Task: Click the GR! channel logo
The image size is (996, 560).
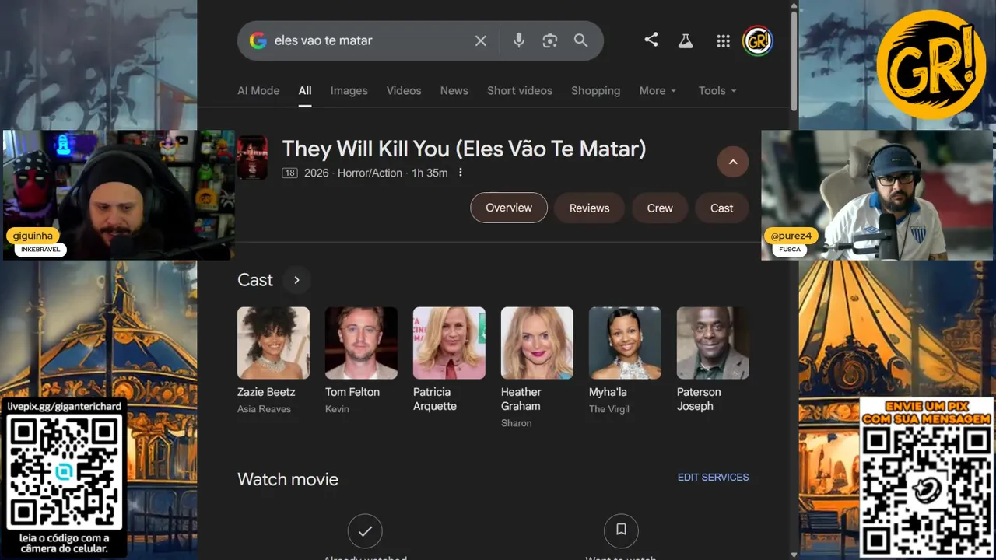Action: click(x=931, y=65)
